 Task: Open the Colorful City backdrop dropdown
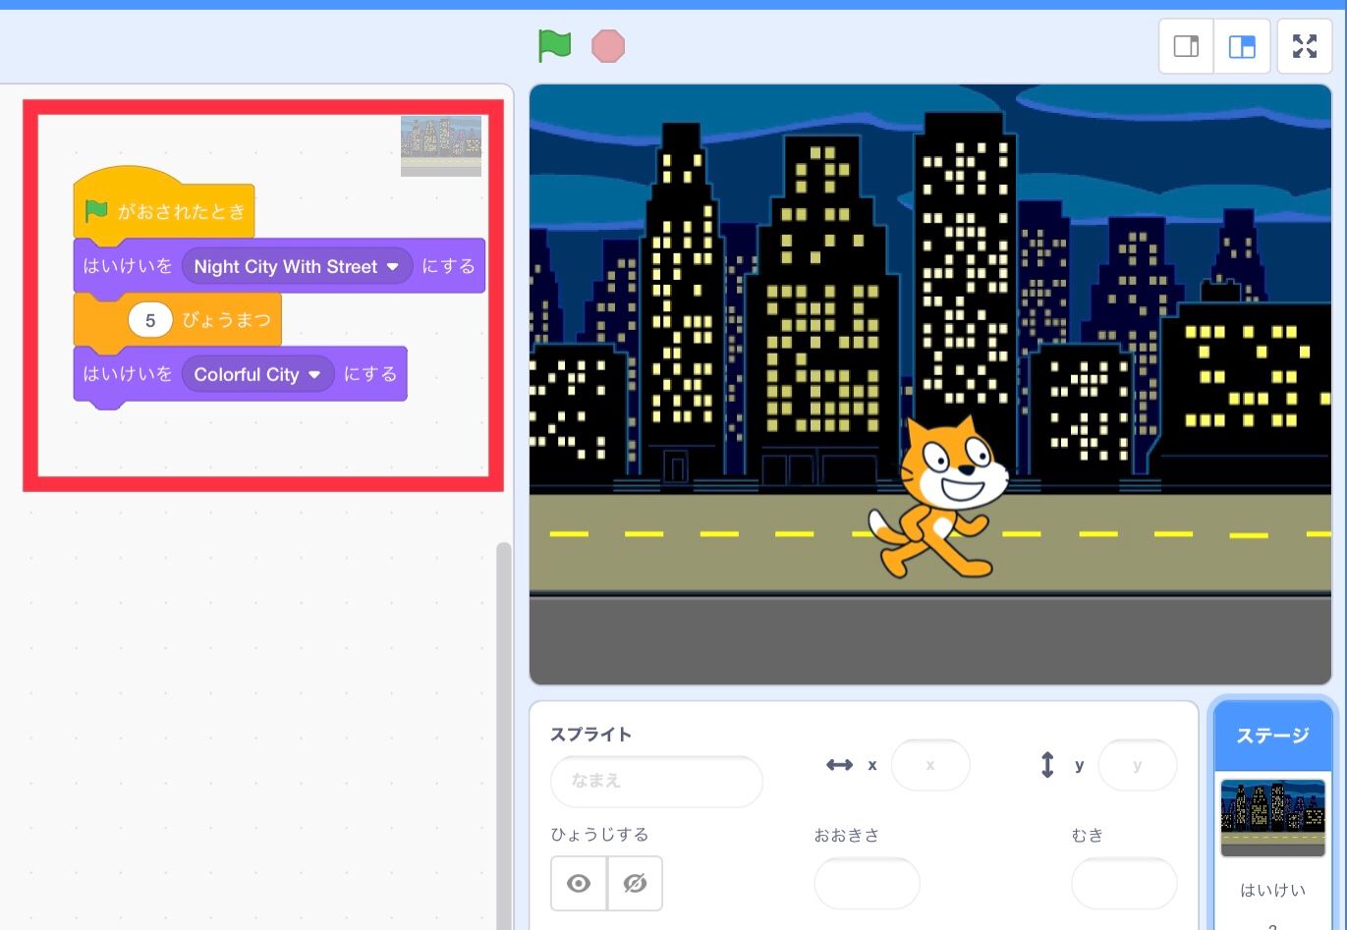[258, 374]
